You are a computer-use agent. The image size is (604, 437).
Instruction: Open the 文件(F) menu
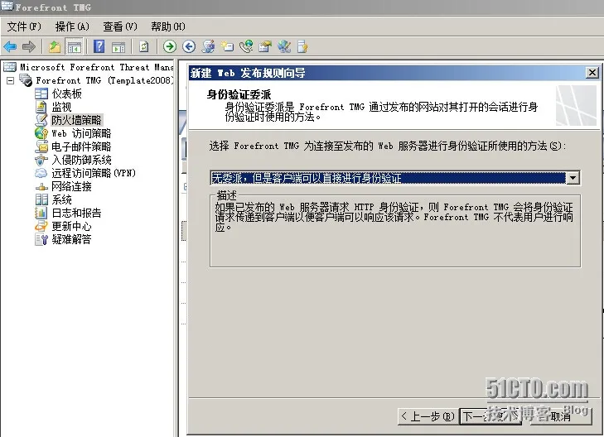click(24, 26)
